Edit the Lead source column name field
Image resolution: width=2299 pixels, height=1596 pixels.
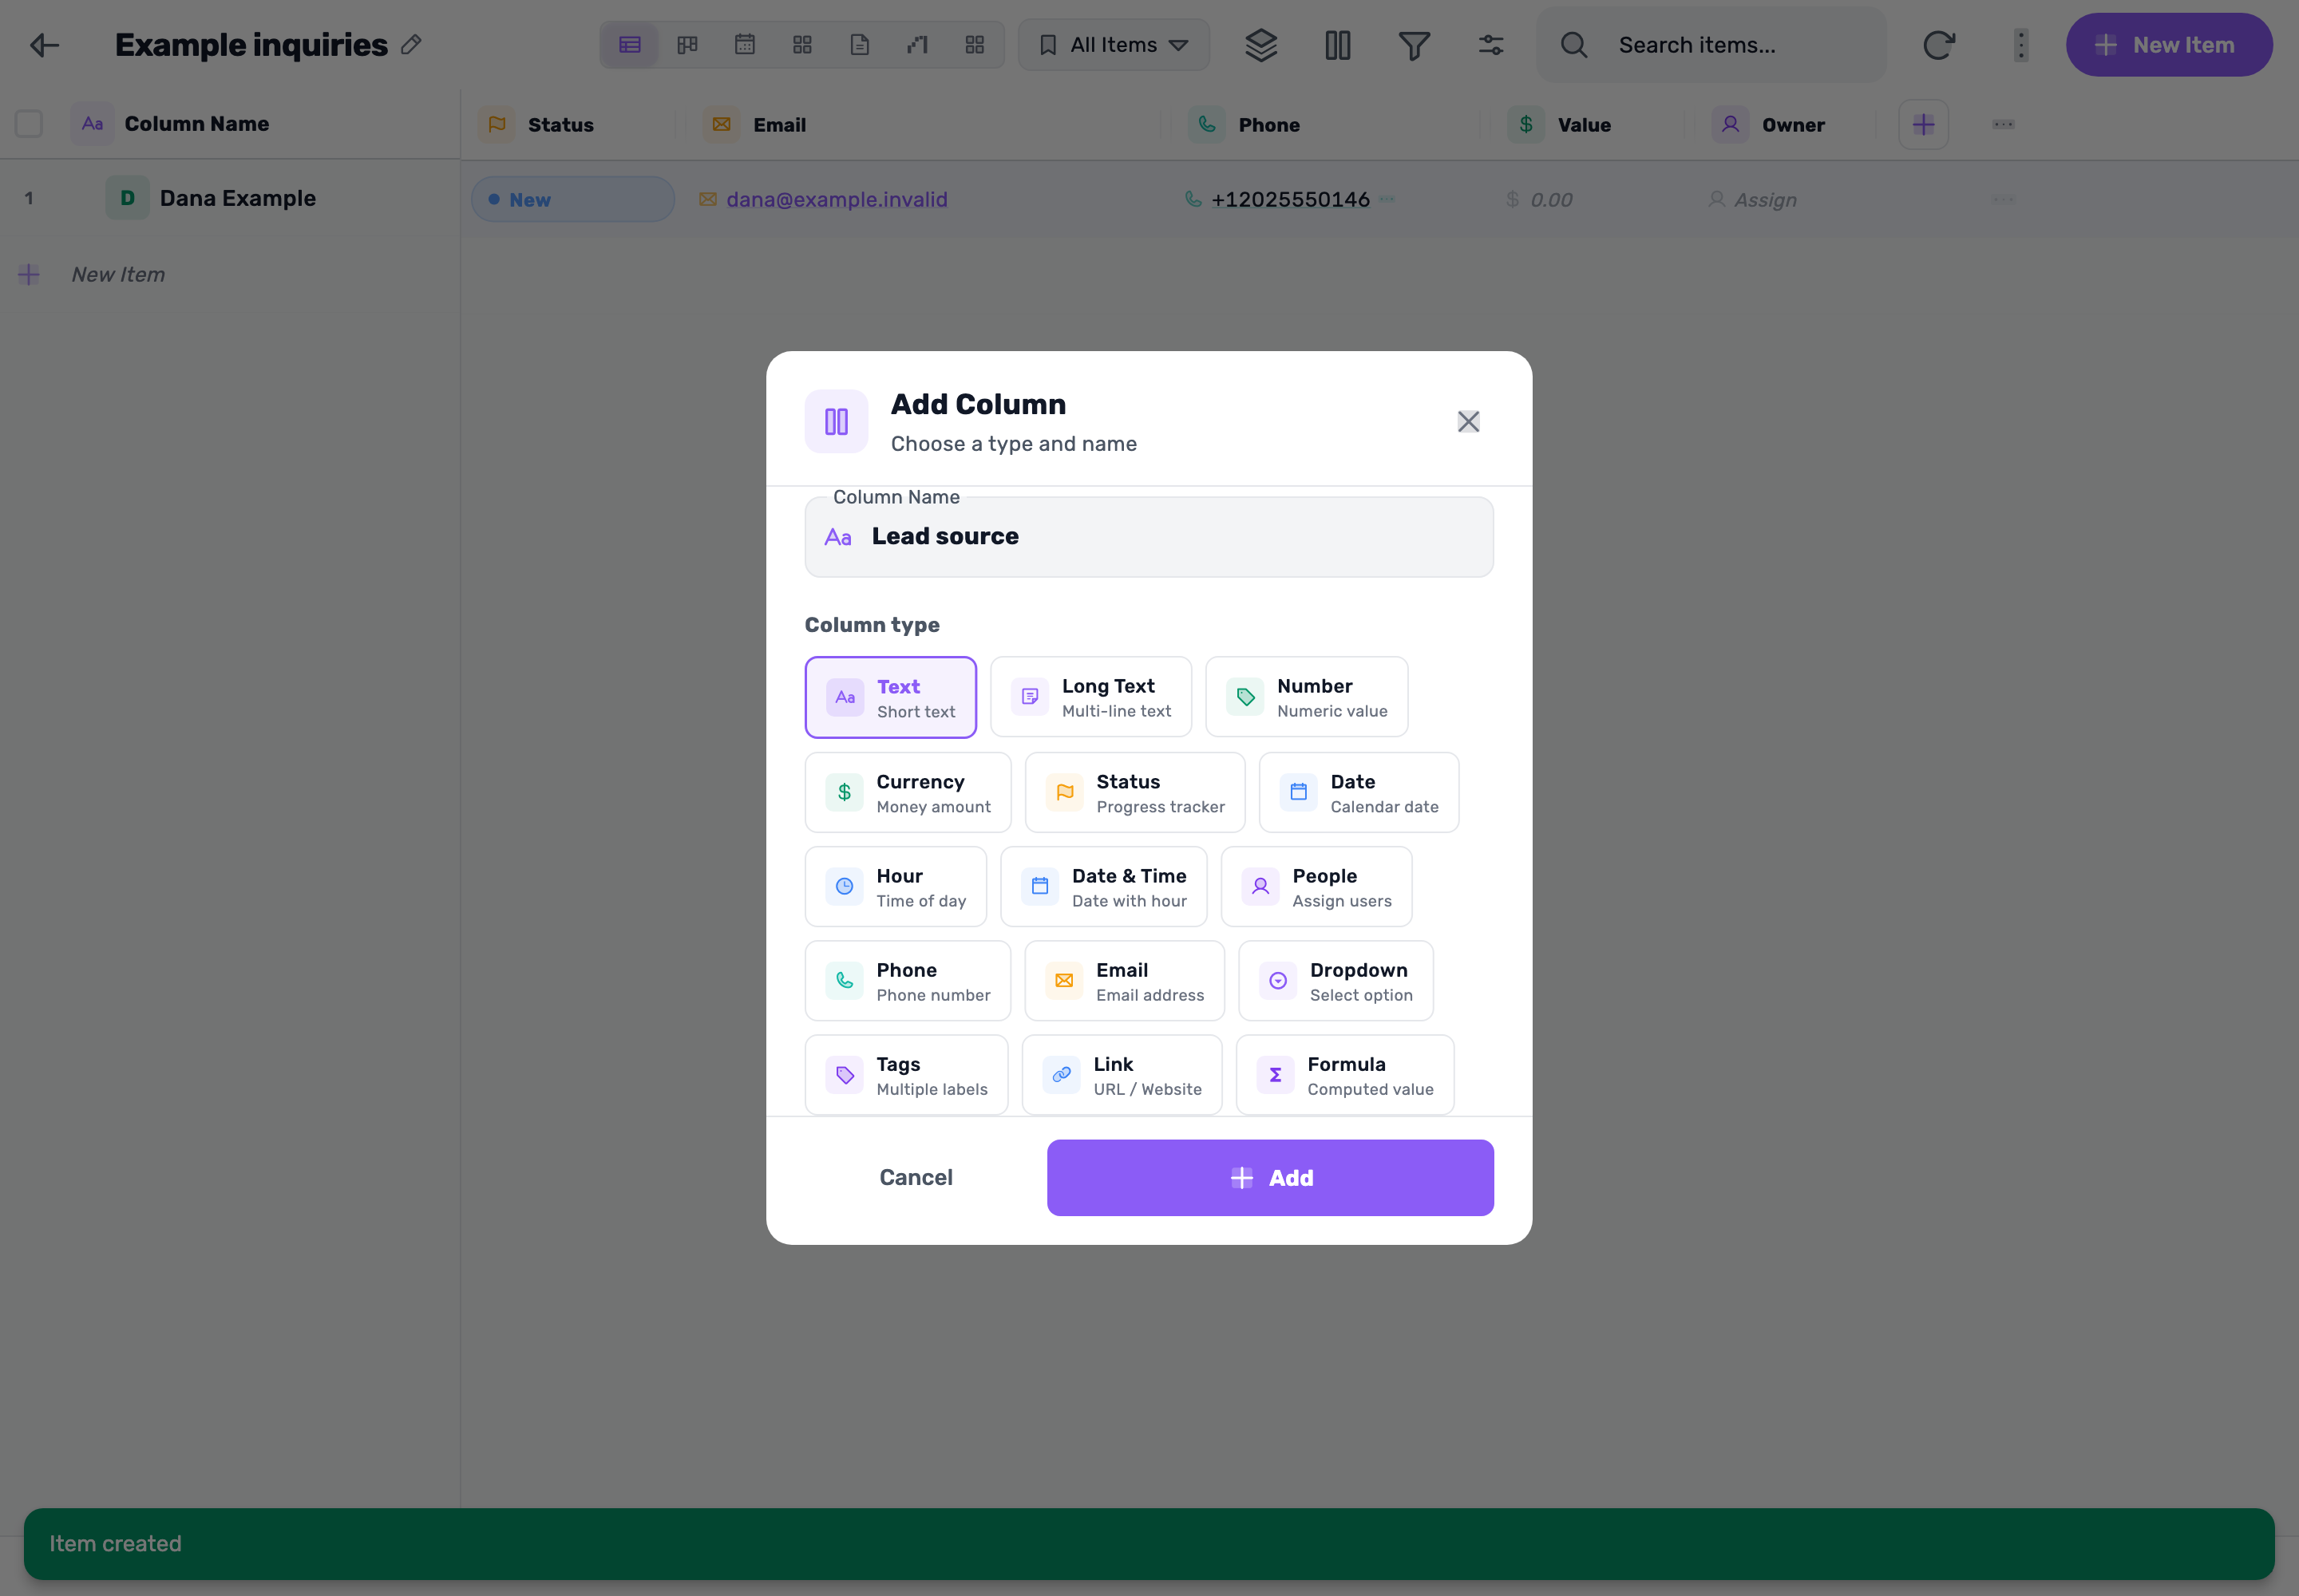pos(1149,537)
